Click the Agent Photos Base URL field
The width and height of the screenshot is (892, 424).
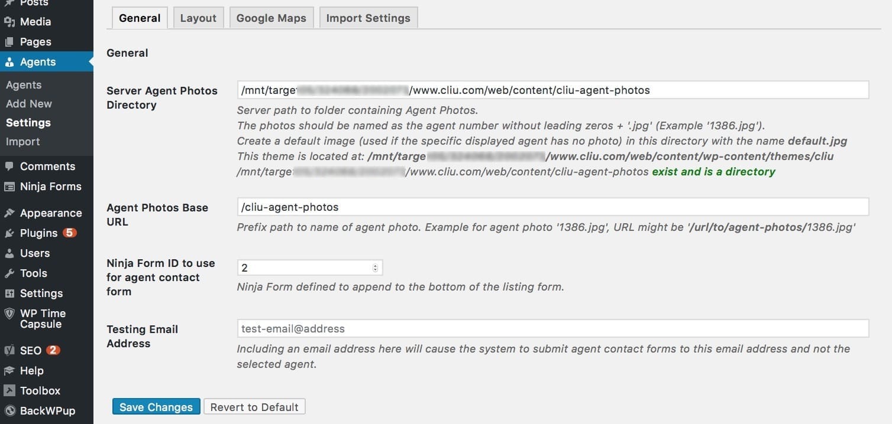(552, 207)
